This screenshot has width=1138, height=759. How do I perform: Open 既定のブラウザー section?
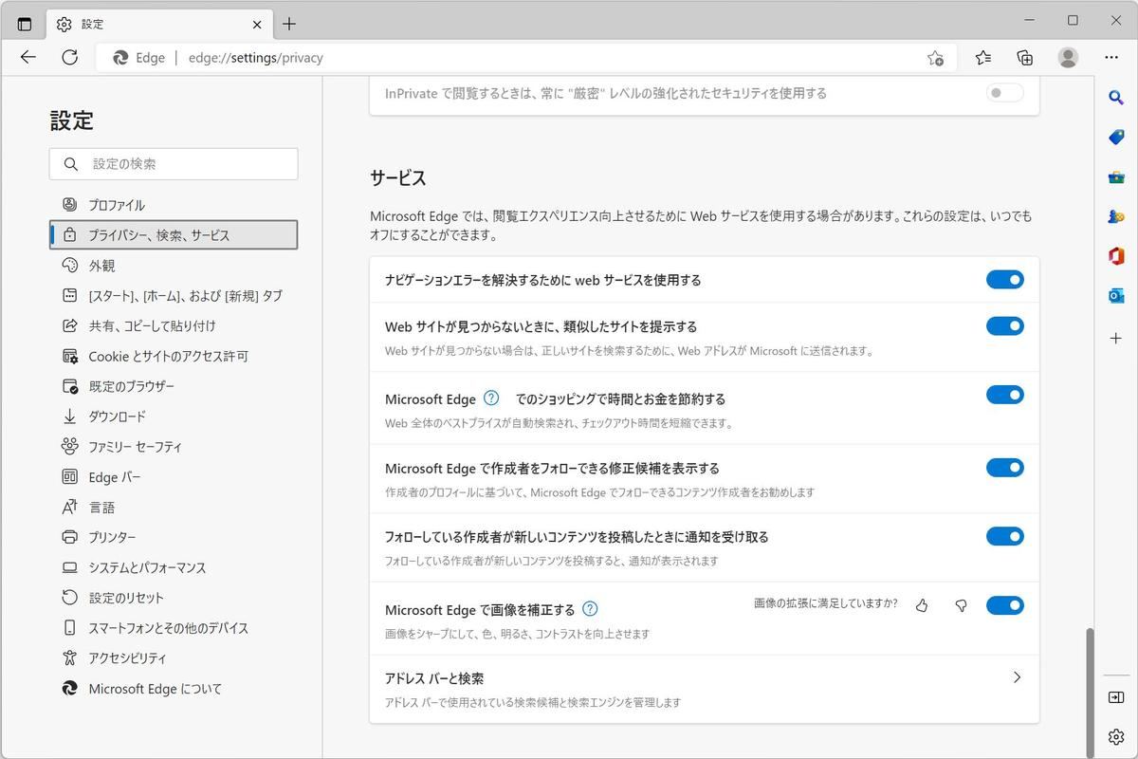[174, 386]
